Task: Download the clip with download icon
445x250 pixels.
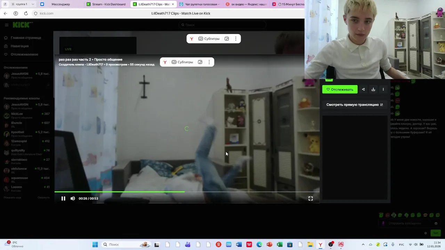Action: pos(373,89)
